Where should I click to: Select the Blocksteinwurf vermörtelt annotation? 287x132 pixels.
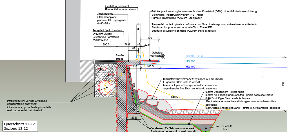190,79
